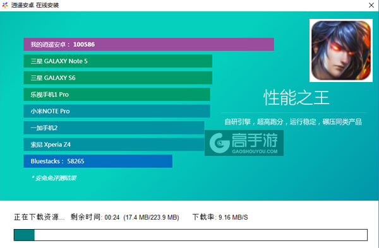Image resolution: width=379 pixels, height=248 pixels.
Task: Select the 我的逍遥安卓 100586 score bar
Action: (148, 44)
